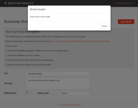Image resolution: width=138 pixels, height=108 pixels.
Task: Click the Close button in the modal
Action: point(104,26)
